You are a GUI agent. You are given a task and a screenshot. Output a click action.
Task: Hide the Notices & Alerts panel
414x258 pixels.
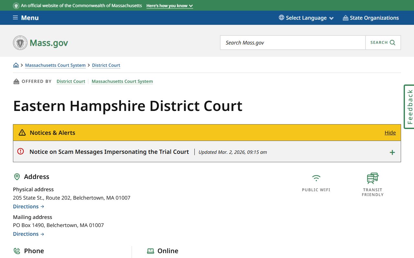[x=390, y=133]
